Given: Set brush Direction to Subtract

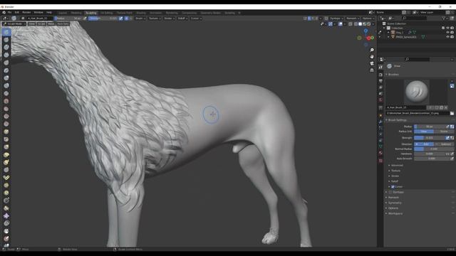Looking at the screenshot, I should pyautogui.click(x=445, y=144).
